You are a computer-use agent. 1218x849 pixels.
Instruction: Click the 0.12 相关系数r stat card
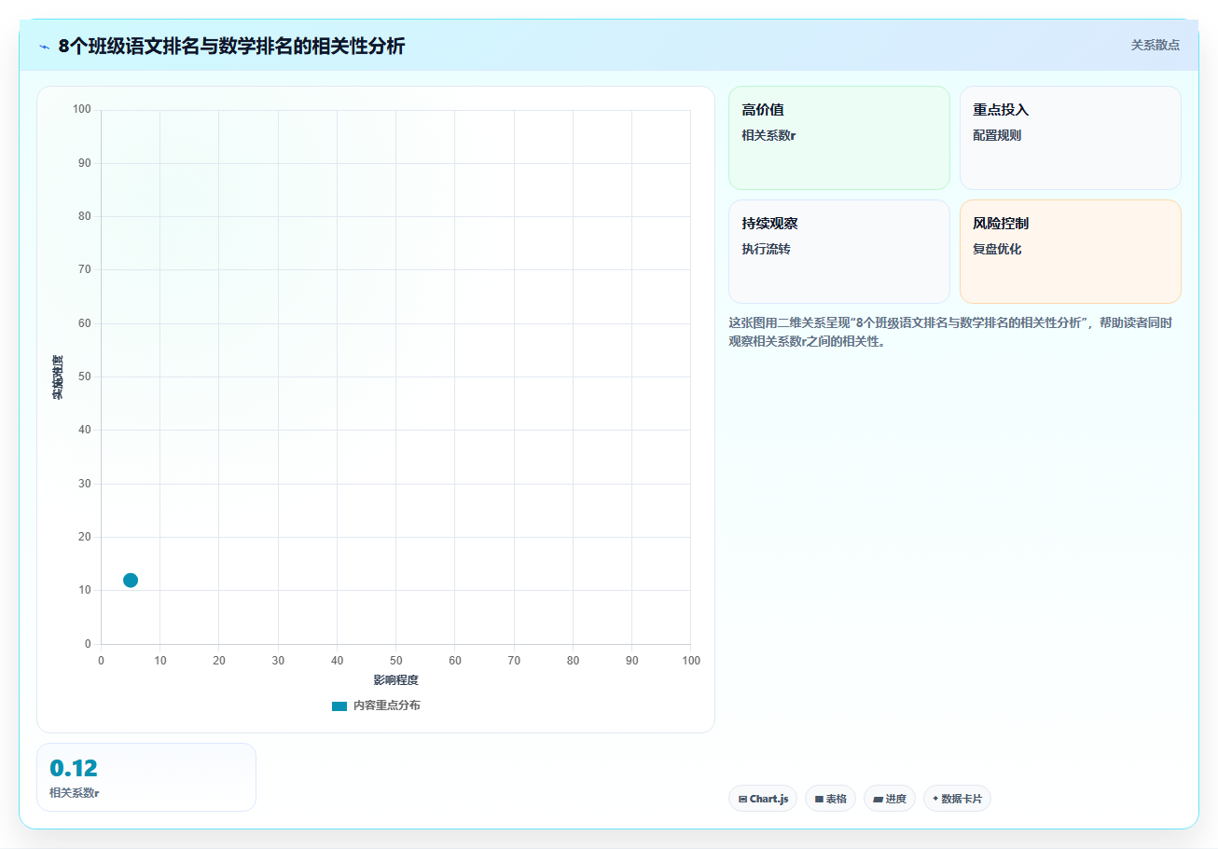pyautogui.click(x=146, y=777)
